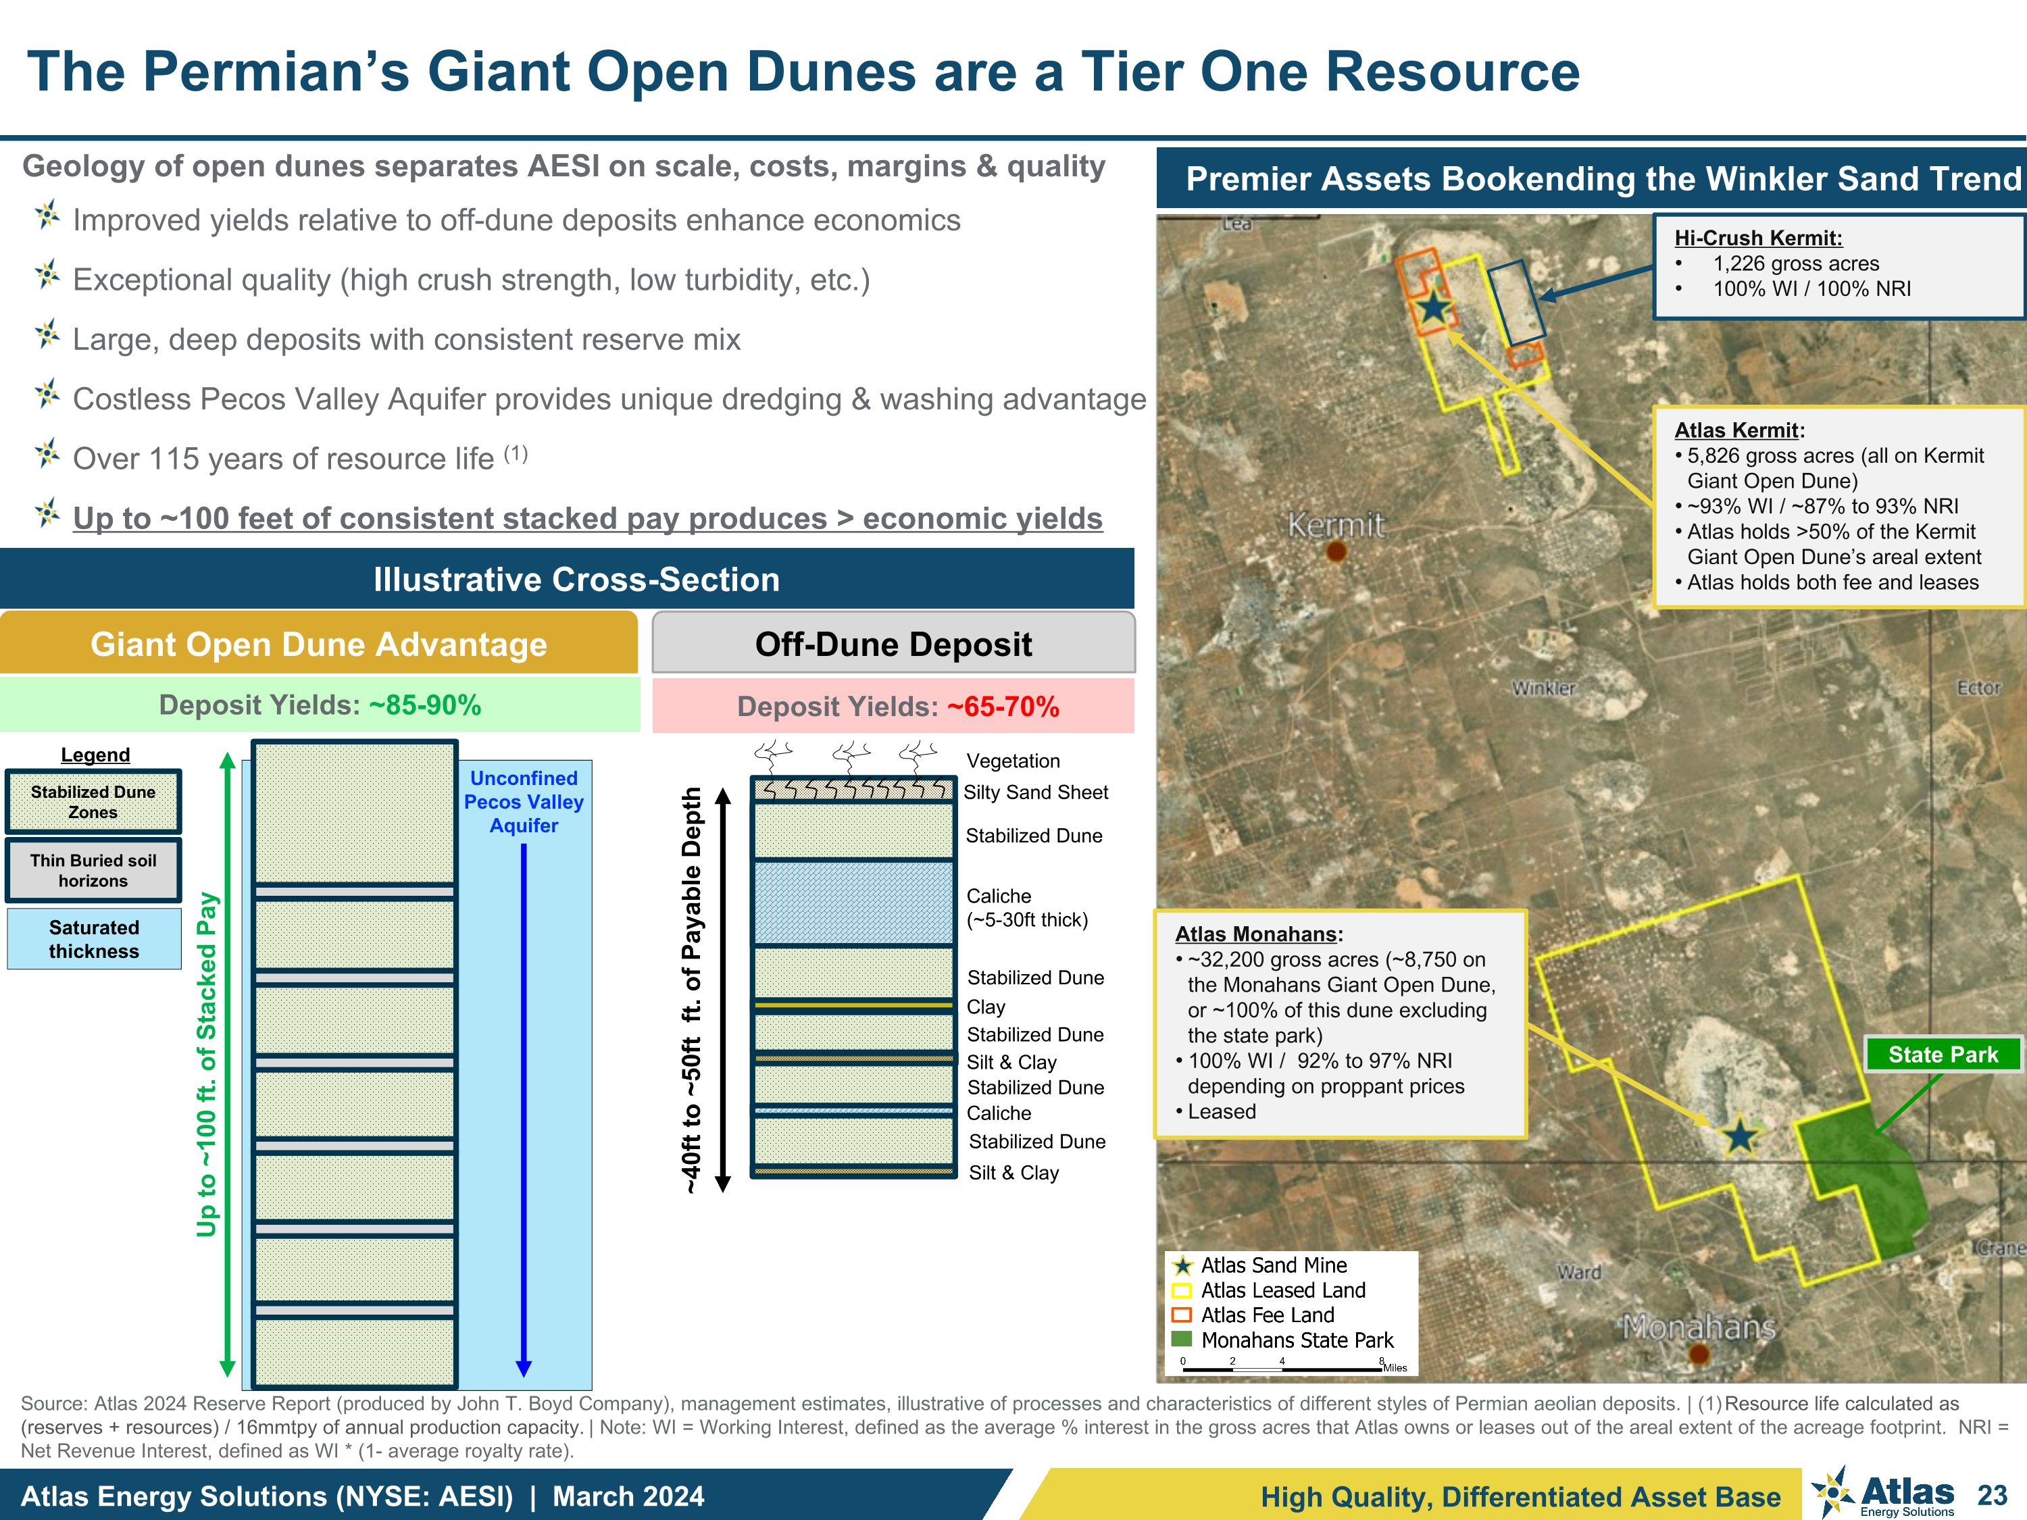Image resolution: width=2027 pixels, height=1520 pixels.
Task: Select the star bullet beside "Large, deep deposits"
Action: click(x=47, y=335)
